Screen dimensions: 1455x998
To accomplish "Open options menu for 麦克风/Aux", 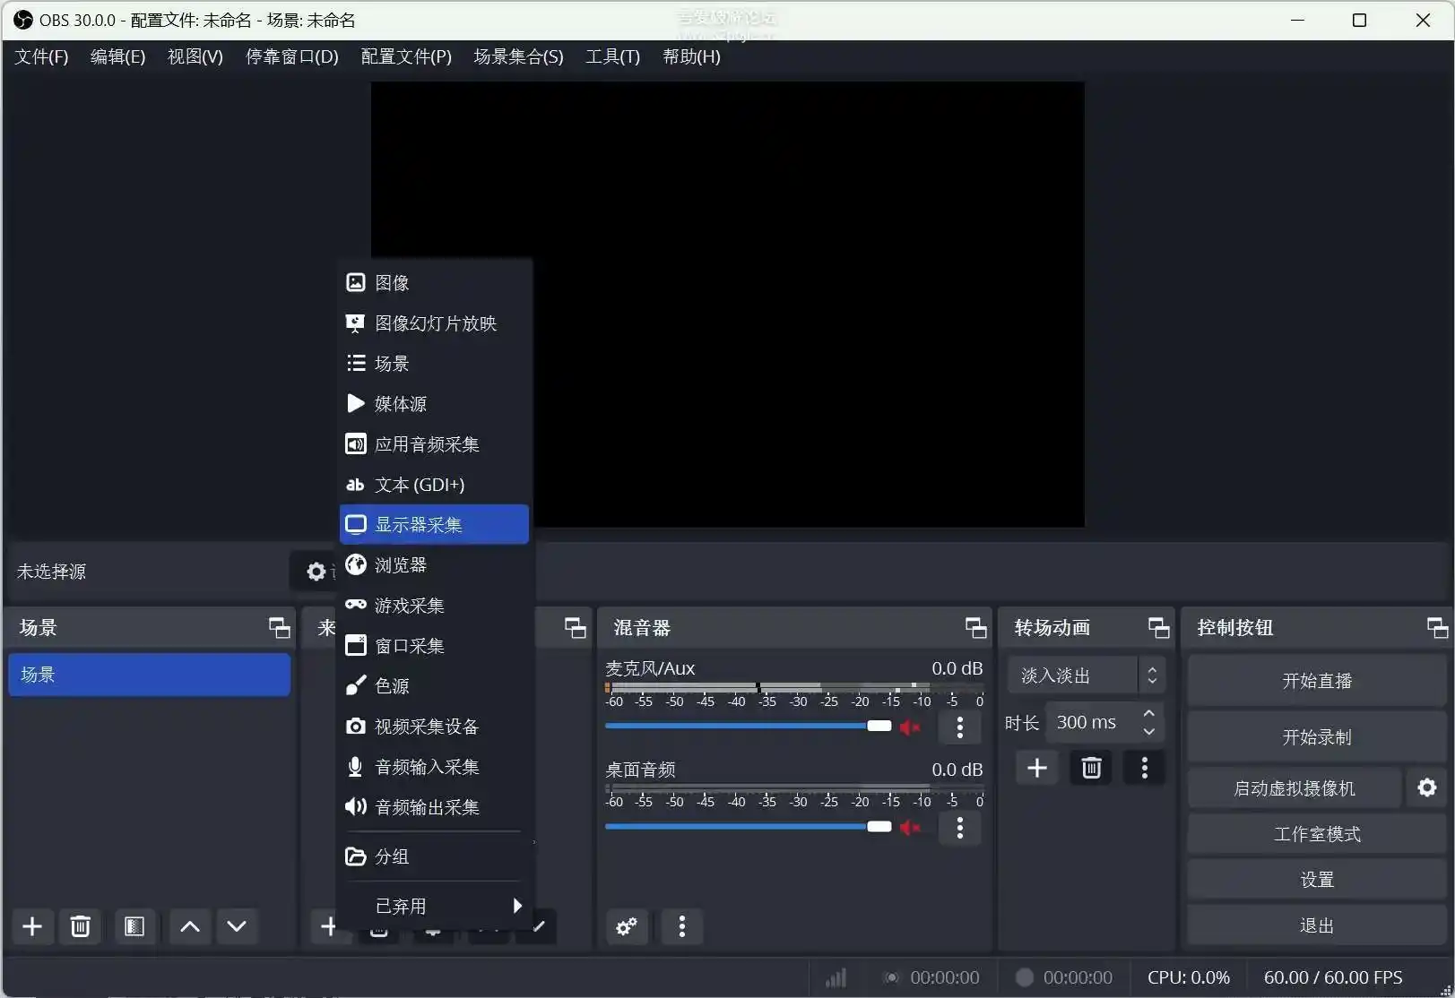I will tap(959, 727).
